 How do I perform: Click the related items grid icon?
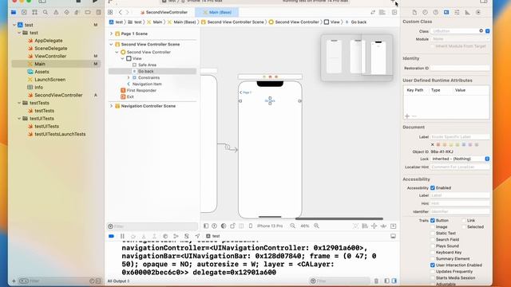click(x=110, y=13)
